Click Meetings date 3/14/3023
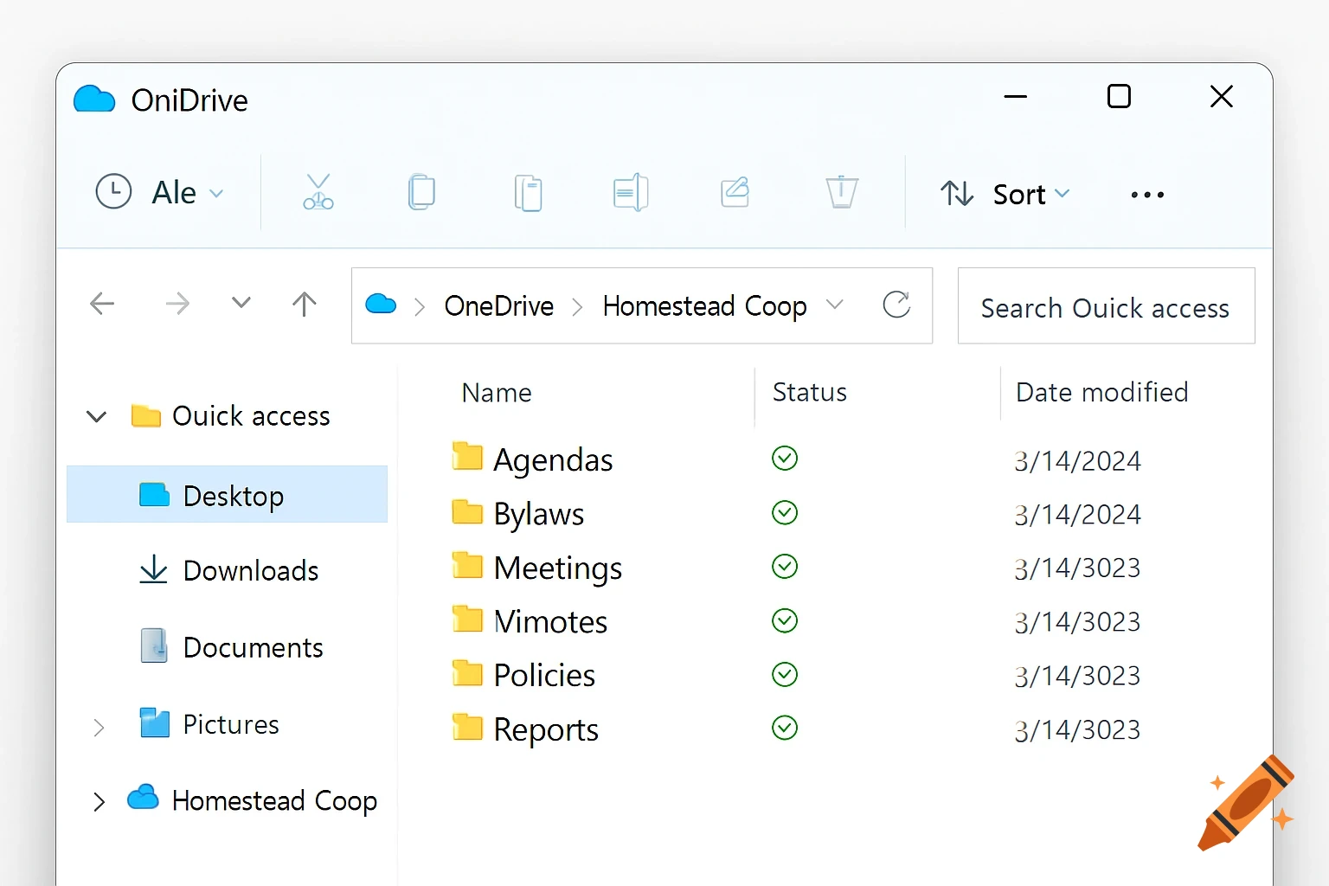 (x=1077, y=568)
